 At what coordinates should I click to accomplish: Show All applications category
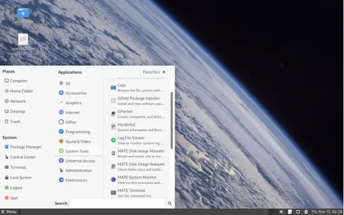(x=64, y=83)
